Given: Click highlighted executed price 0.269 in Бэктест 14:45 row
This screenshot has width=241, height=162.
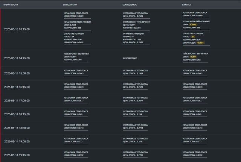Looking at the screenshot, I should (x=193, y=57).
